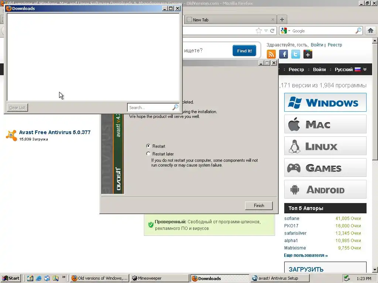378x283 pixels.
Task: Click the green verified shield icon
Action: click(151, 225)
